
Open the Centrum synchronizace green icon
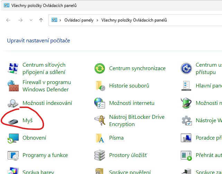click(100, 68)
